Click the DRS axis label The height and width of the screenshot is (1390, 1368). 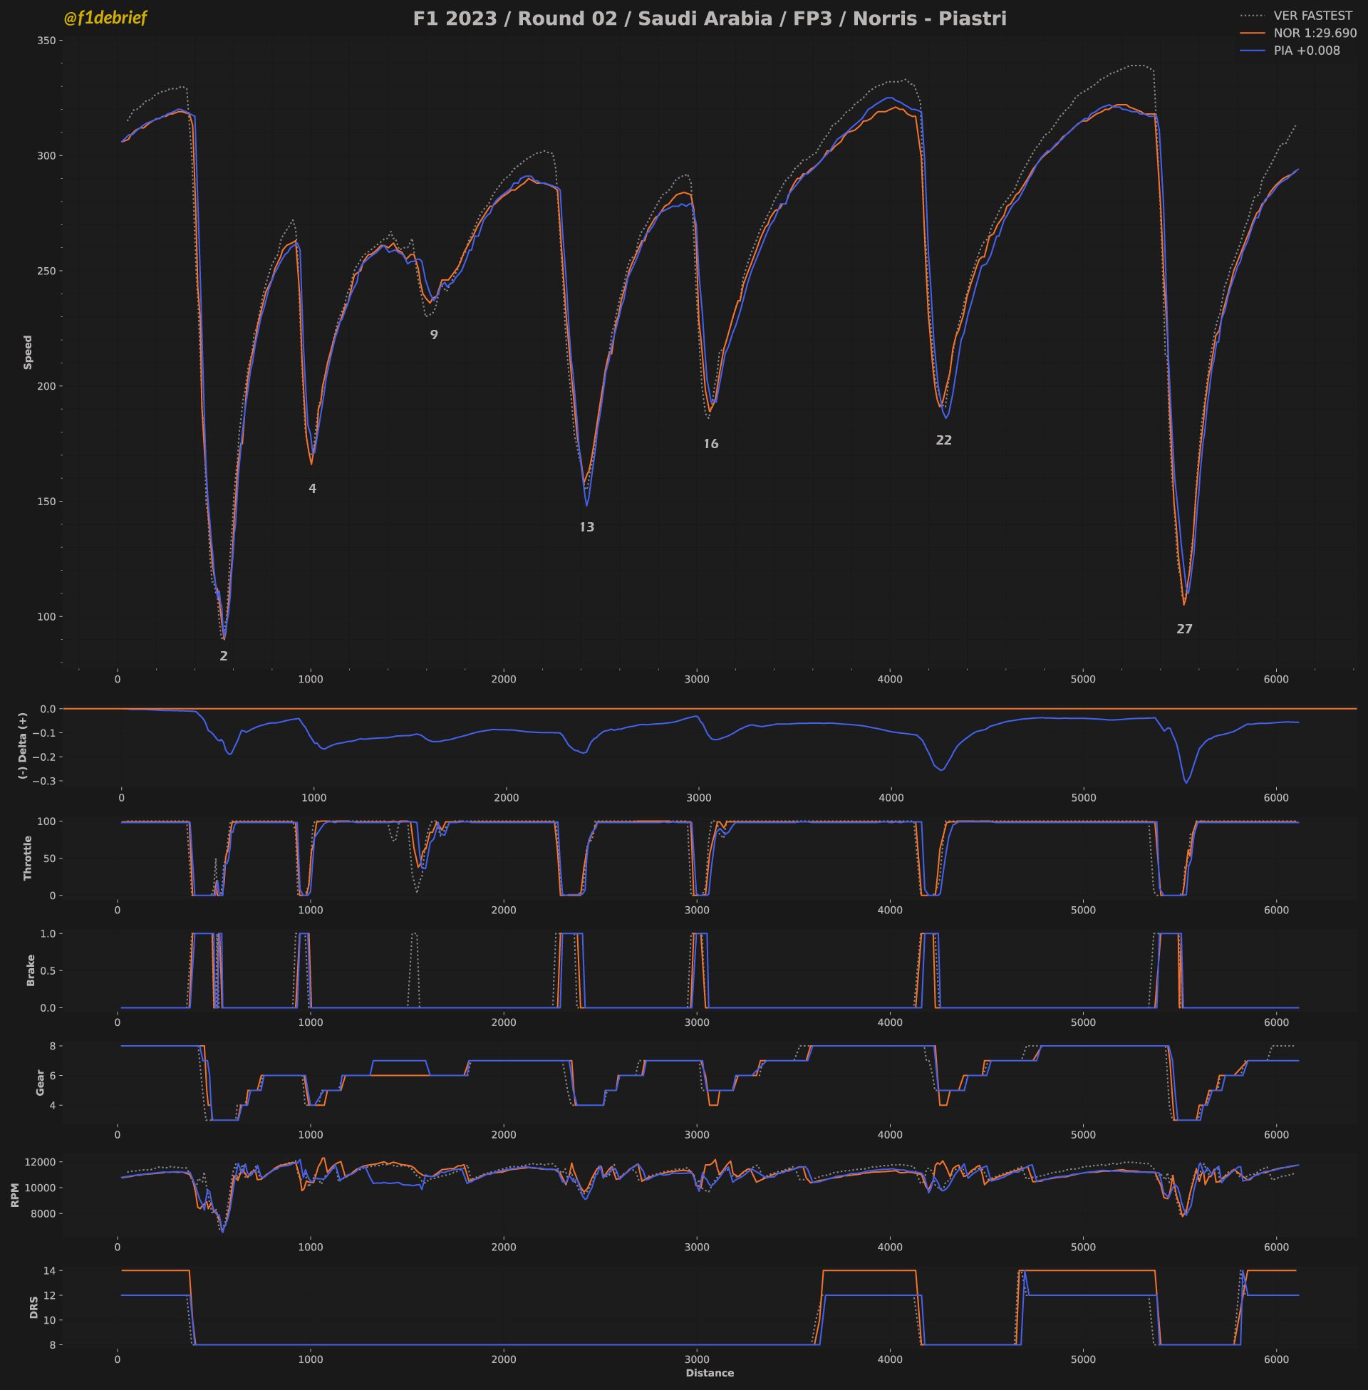(33, 1307)
